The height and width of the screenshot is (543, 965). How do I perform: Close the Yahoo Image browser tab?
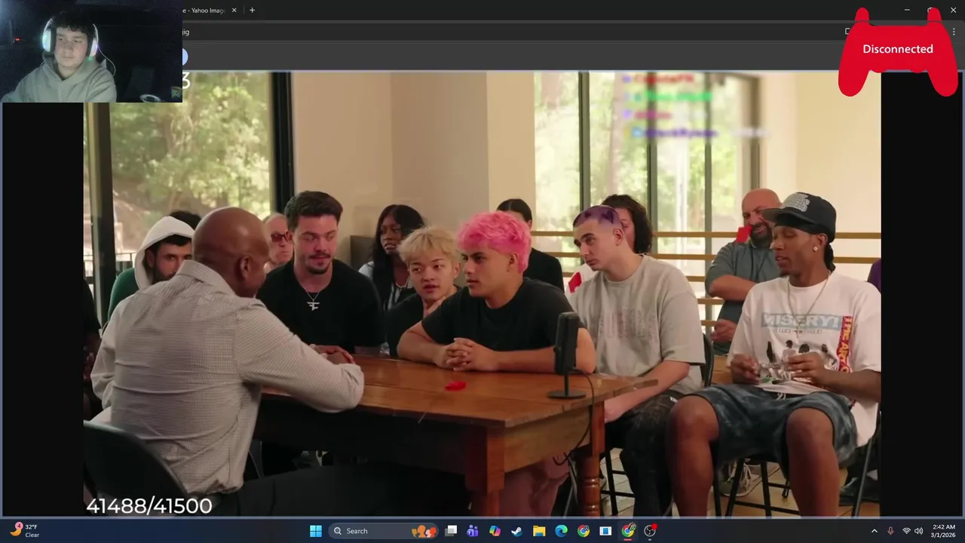(x=234, y=11)
